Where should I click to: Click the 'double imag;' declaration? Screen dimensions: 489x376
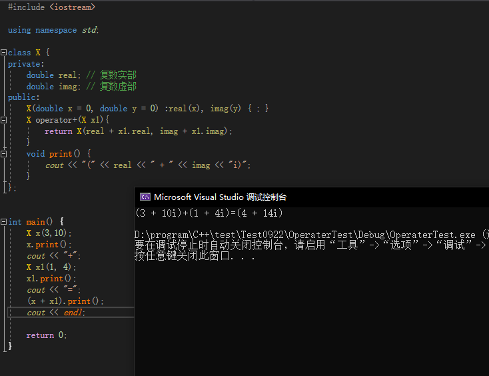[x=53, y=87]
